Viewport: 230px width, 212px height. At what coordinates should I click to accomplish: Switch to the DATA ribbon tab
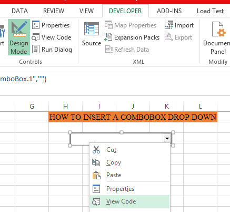tap(19, 11)
